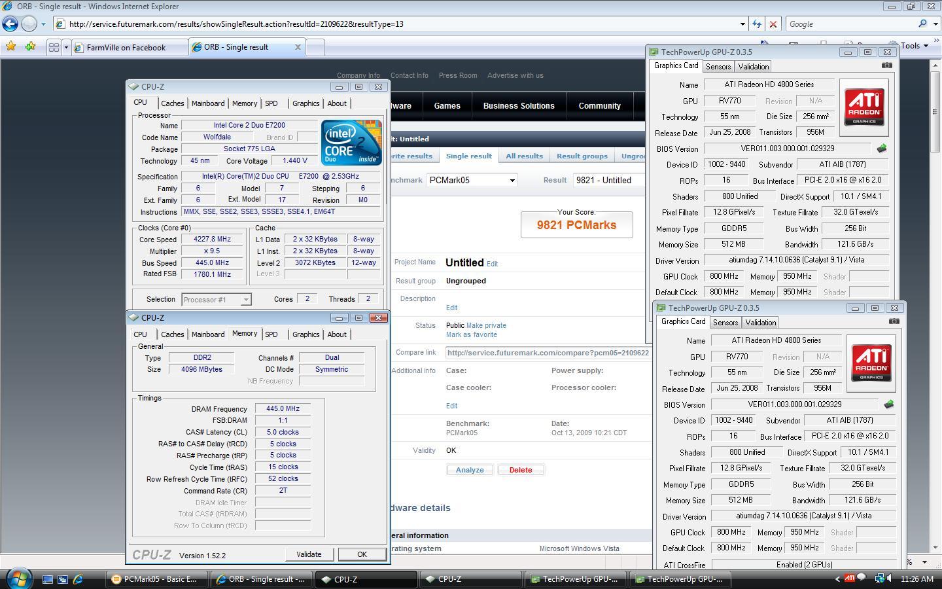Image resolution: width=942 pixels, height=589 pixels.
Task: Show hidden tray icons with the left chevron
Action: (837, 579)
